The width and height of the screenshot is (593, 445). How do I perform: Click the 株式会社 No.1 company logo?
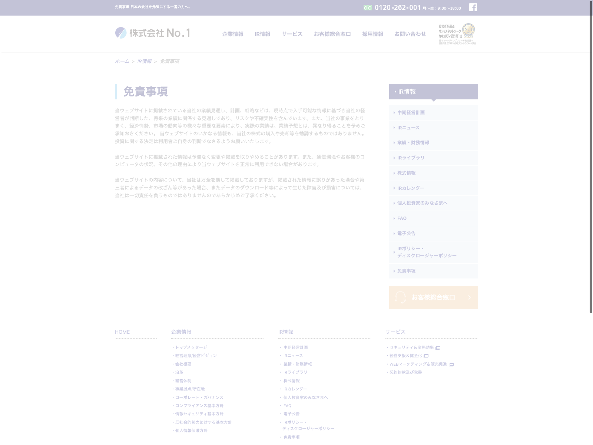(153, 33)
